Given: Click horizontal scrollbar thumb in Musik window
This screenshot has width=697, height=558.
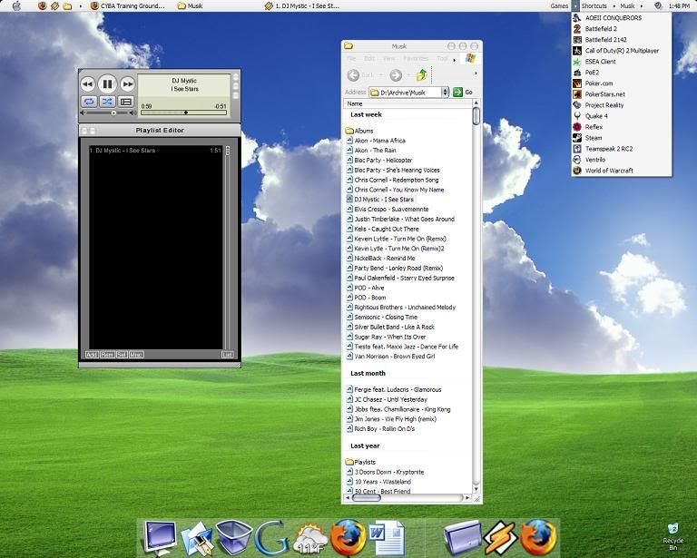Looking at the screenshot, I should point(367,498).
